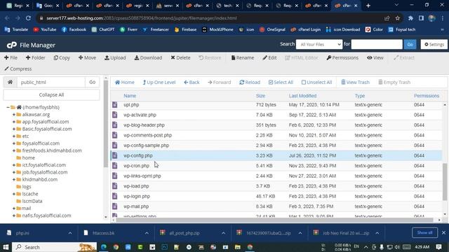The height and width of the screenshot is (252, 449).
Task: Sort files by Size column
Action: pos(260,96)
